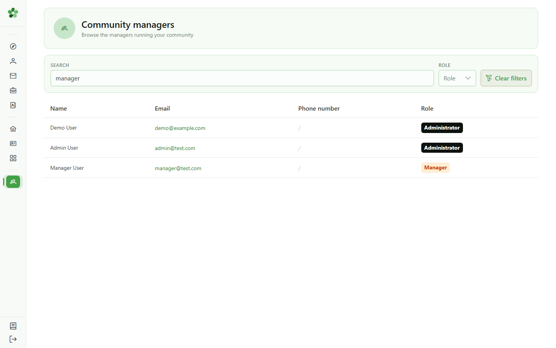
Task: Open the briefcase icon in sidebar
Action: tap(13, 90)
